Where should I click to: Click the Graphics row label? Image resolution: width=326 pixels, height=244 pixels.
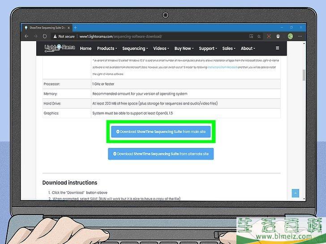[x=51, y=113]
